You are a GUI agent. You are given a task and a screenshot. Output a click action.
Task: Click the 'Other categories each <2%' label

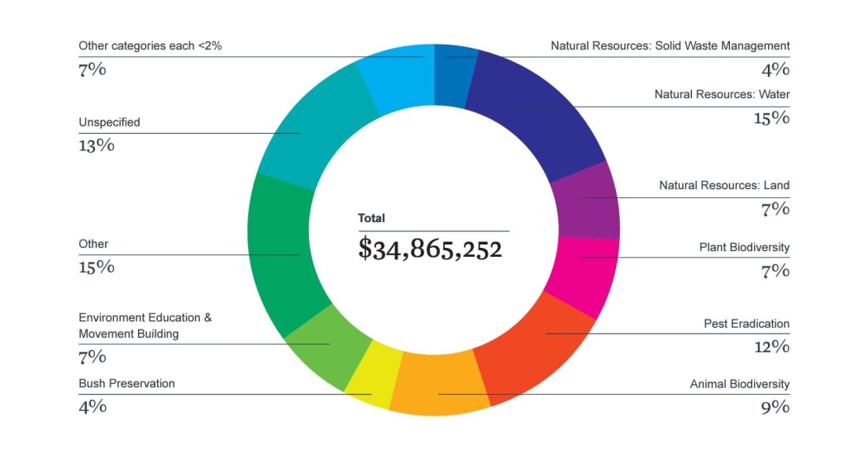pyautogui.click(x=150, y=46)
